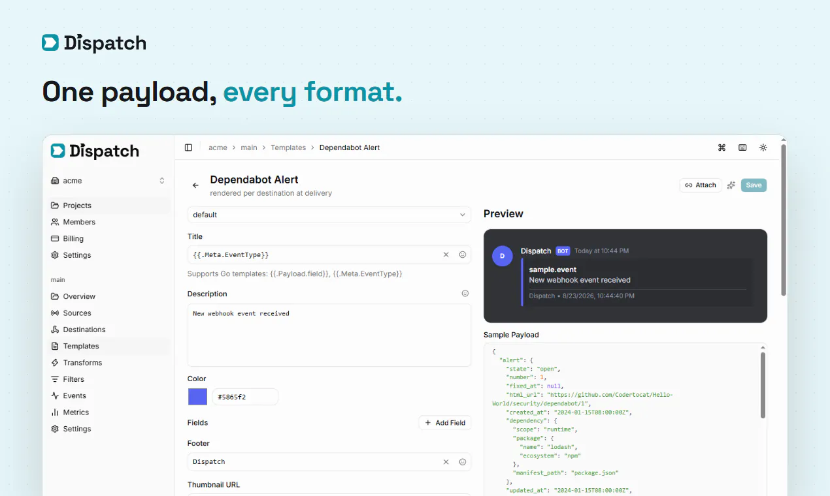Open Members in the sidebar
This screenshot has height=496, width=830.
pos(108,222)
